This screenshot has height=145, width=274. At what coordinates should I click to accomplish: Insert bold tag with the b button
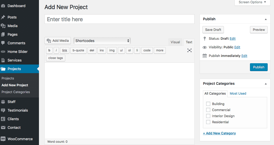(49, 50)
